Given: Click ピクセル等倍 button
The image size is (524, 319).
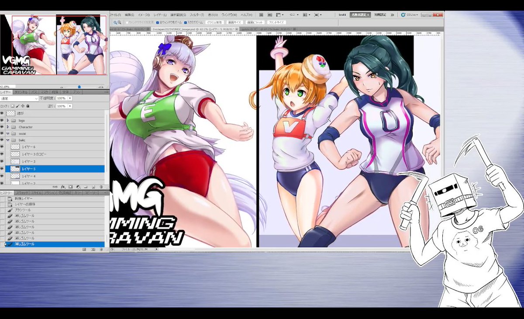Looking at the screenshot, I should point(214,22).
